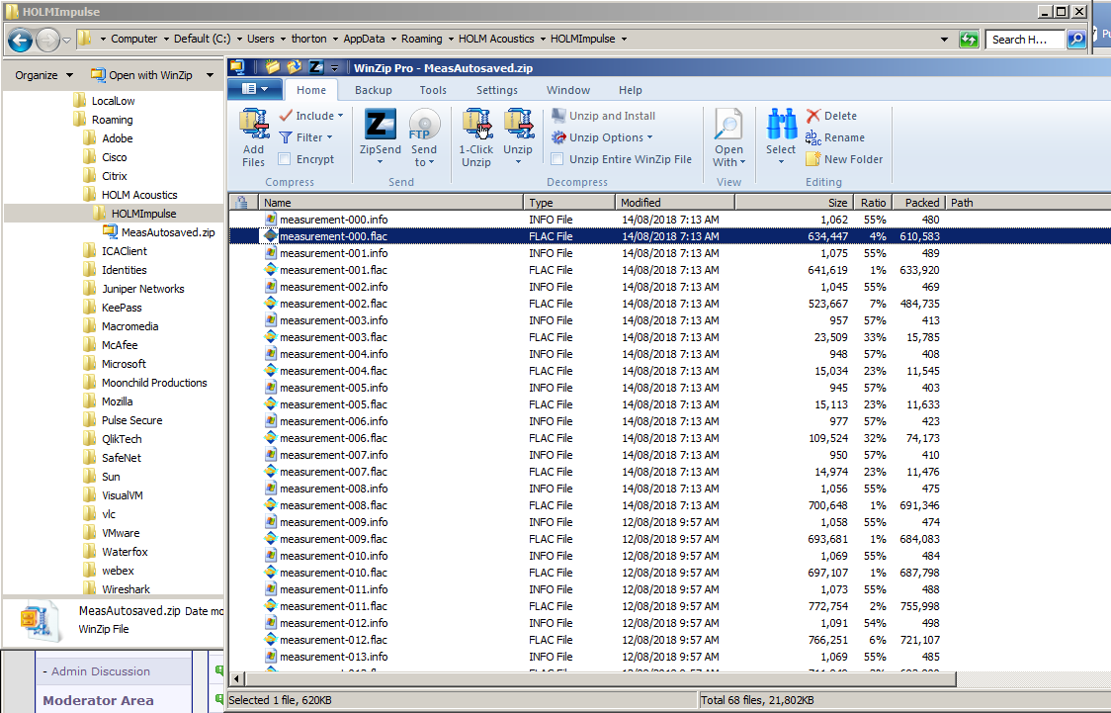Click the search magnifier in Explorer

tap(1075, 40)
